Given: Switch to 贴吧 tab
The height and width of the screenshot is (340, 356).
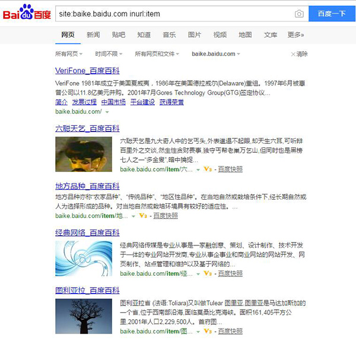Looking at the screenshot, I should (119, 35).
